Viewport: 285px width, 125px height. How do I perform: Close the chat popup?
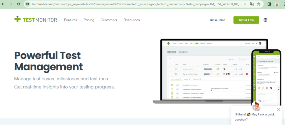coord(278,109)
